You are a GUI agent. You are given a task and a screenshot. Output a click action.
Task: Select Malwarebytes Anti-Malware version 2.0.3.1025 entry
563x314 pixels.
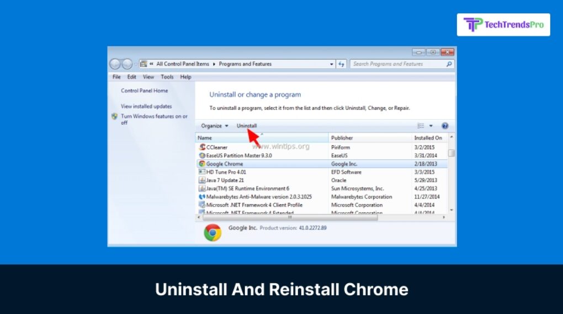point(259,197)
